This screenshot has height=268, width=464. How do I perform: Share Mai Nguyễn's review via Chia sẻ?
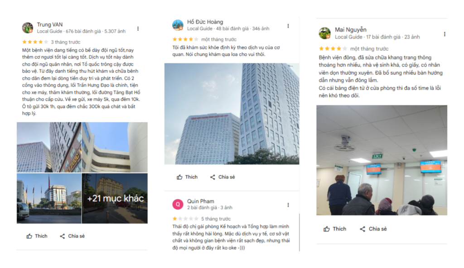click(x=373, y=229)
